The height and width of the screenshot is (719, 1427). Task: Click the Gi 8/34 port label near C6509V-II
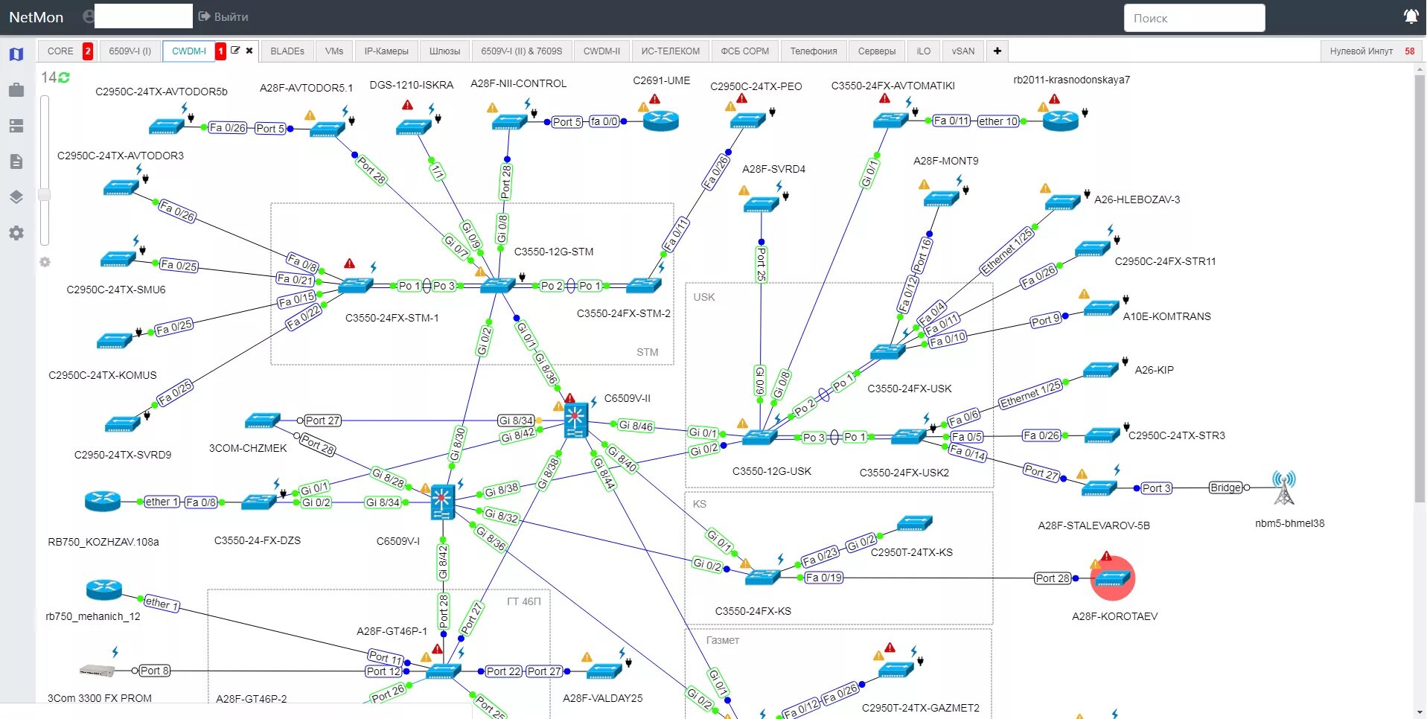(x=516, y=421)
